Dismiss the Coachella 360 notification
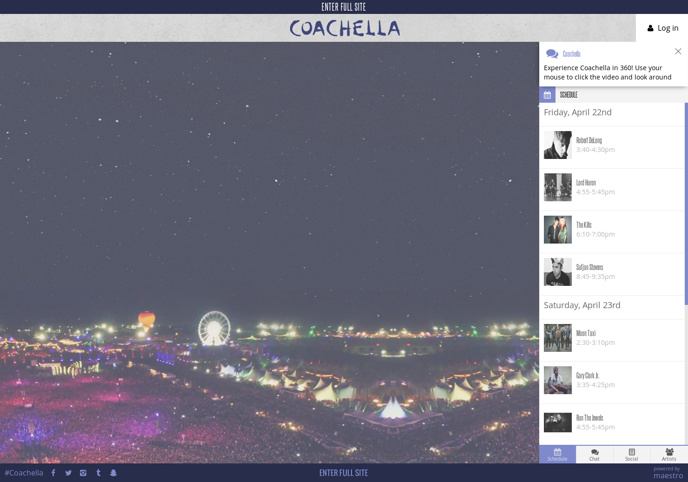 coord(678,52)
